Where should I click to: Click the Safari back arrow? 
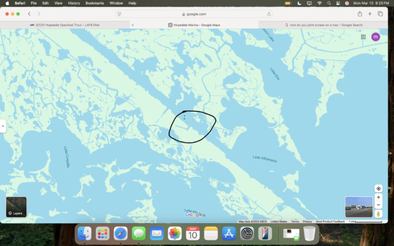(30, 14)
